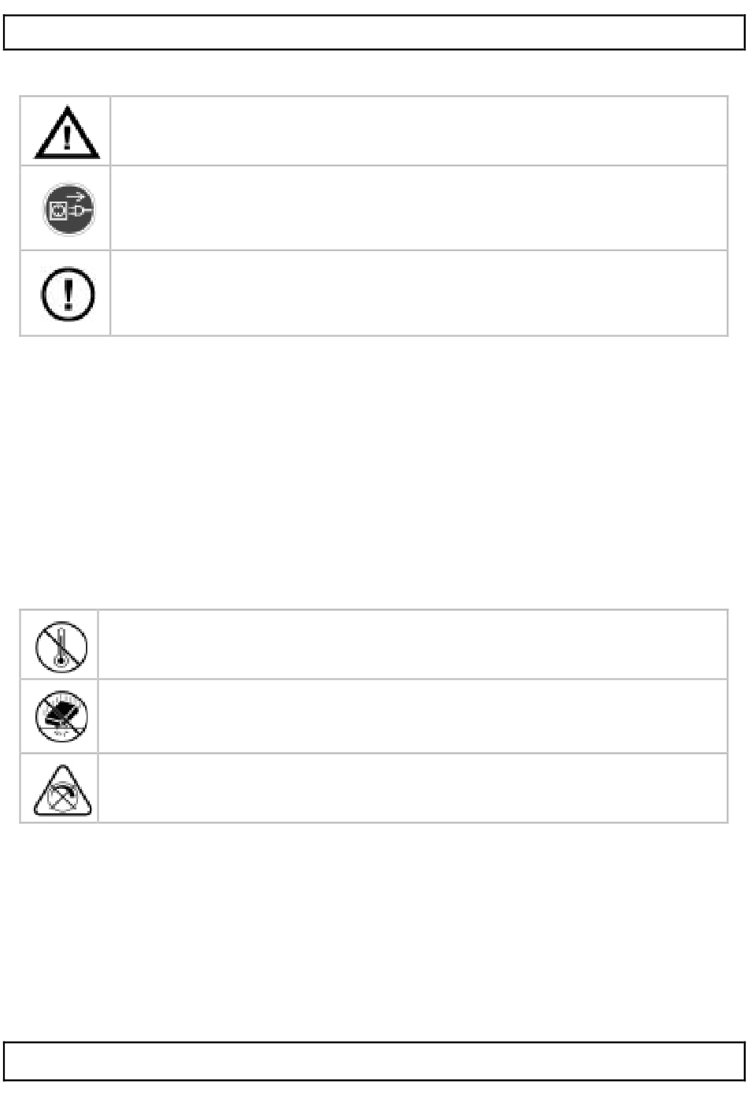Click the border line between unplug and exclamation rows

coord(374,250)
